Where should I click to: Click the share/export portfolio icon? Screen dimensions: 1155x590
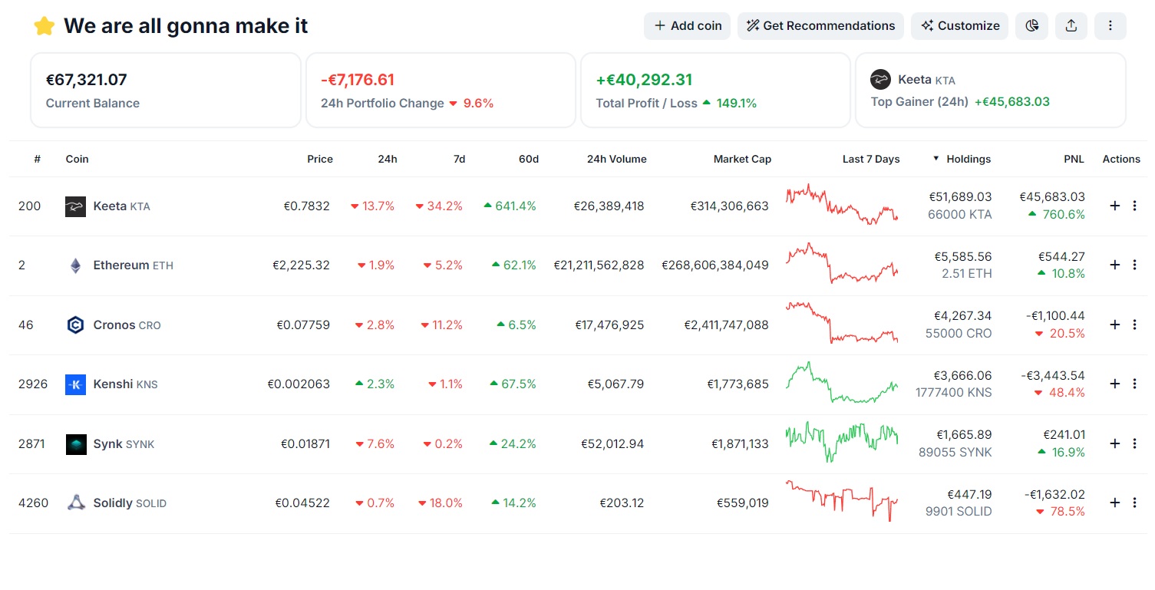(x=1071, y=26)
